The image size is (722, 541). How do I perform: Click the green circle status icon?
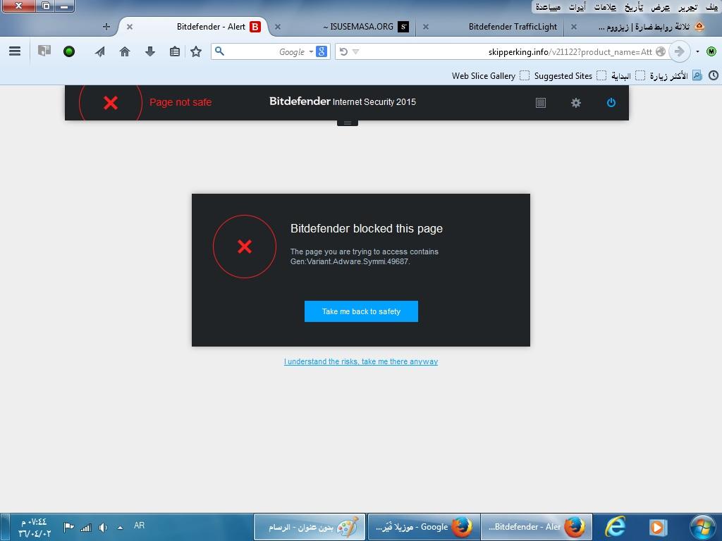tap(69, 51)
